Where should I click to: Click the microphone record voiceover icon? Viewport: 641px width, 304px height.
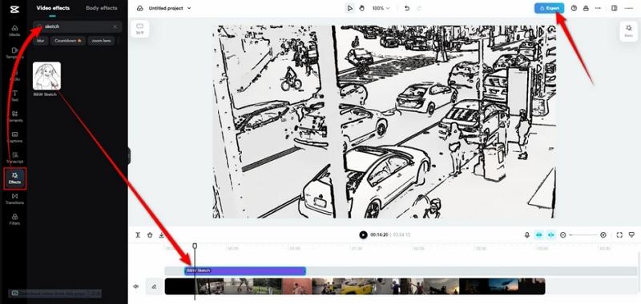527,234
